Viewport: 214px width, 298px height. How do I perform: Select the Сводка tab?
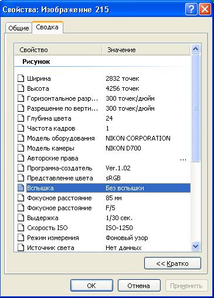(47, 27)
